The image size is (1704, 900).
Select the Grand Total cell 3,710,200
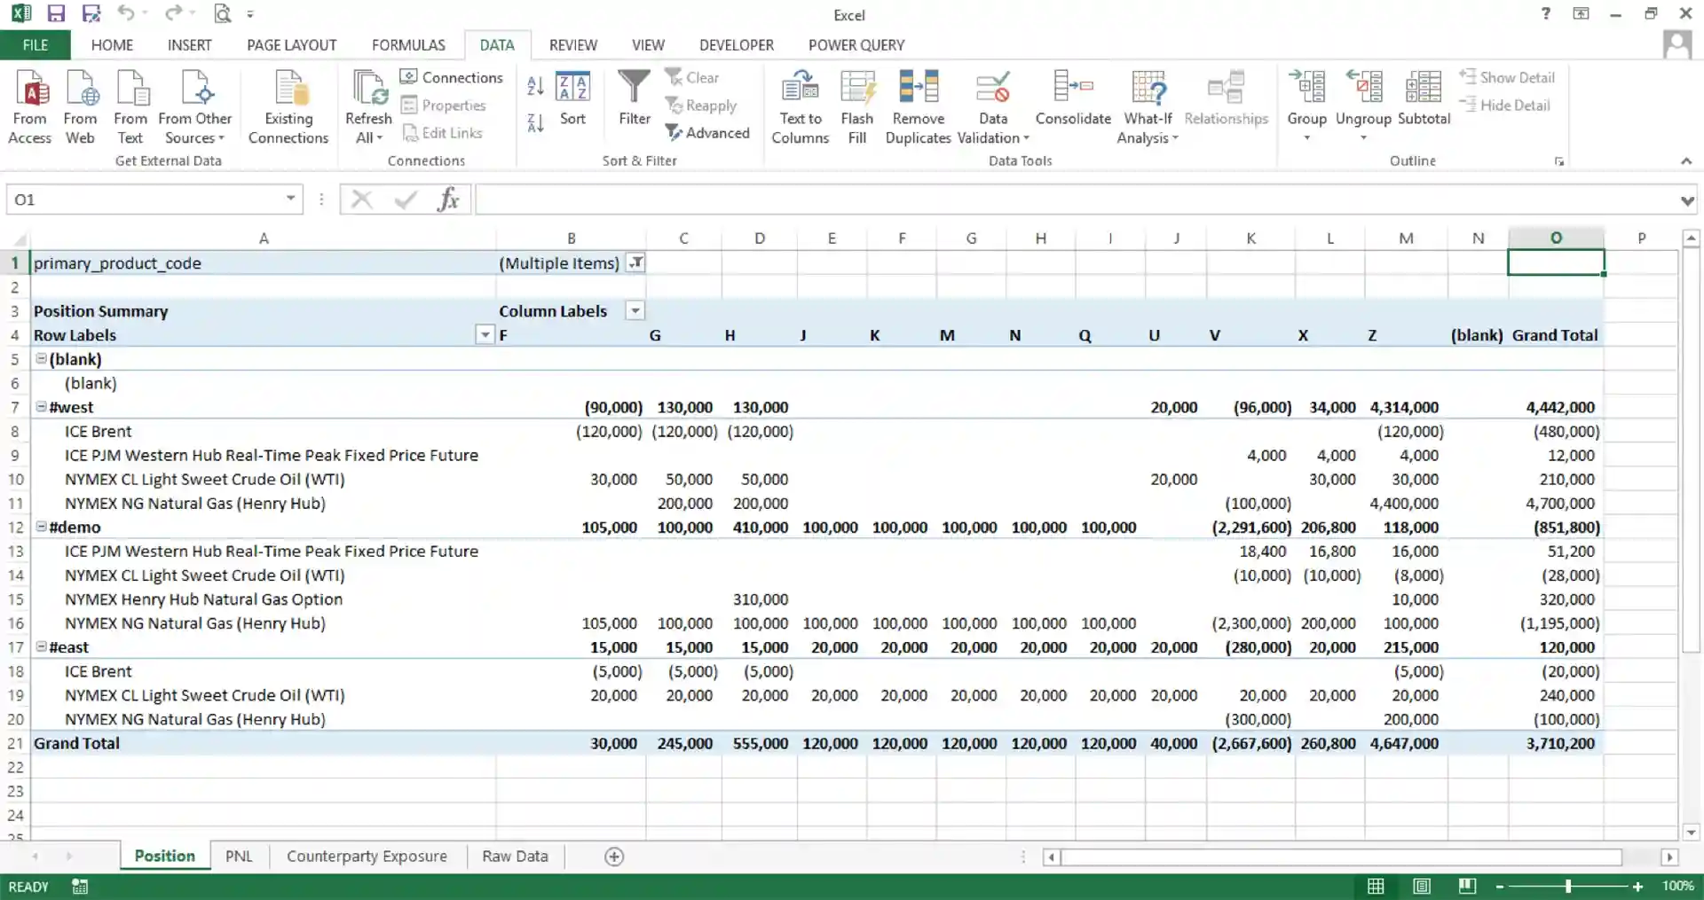[x=1556, y=743]
